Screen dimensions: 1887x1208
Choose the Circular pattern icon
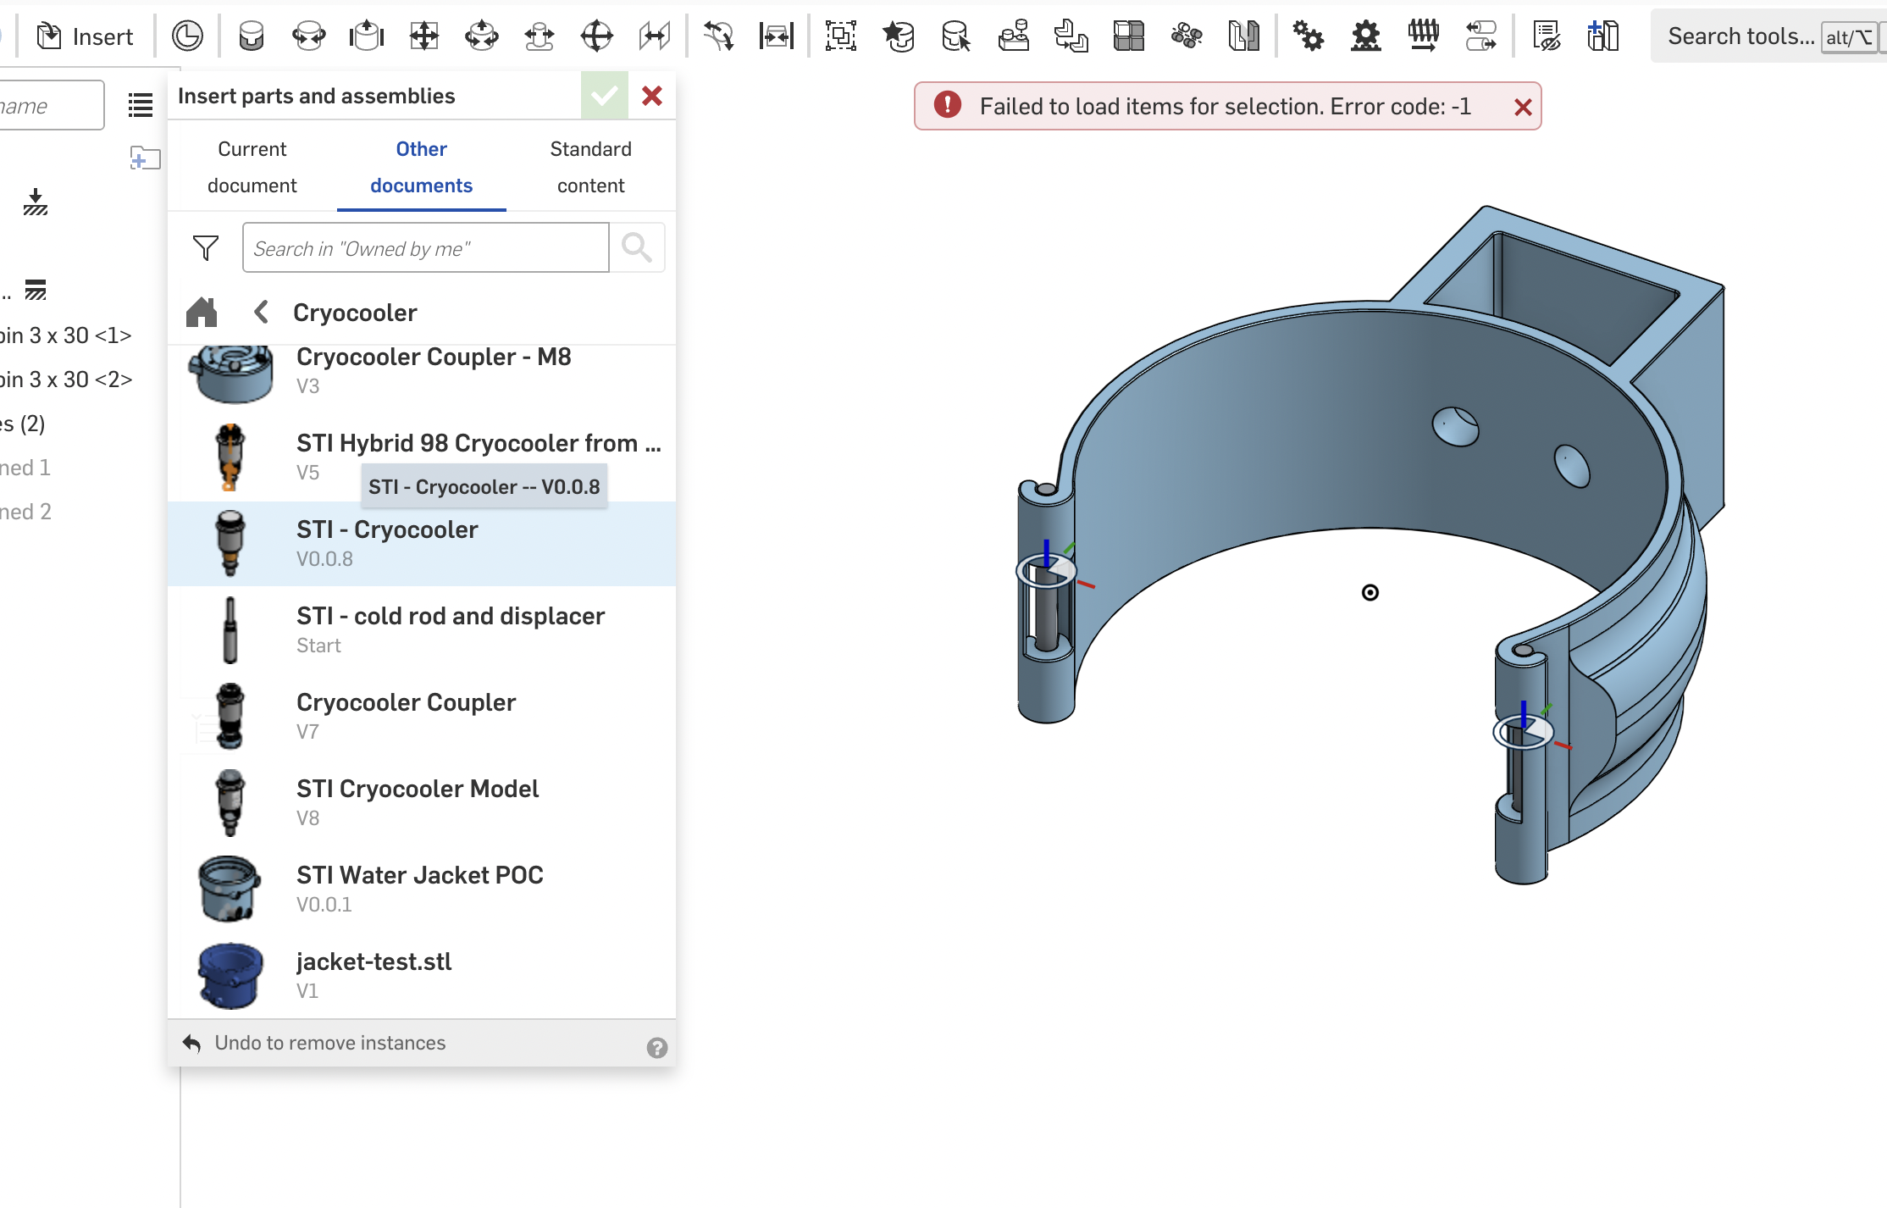[x=1187, y=36]
